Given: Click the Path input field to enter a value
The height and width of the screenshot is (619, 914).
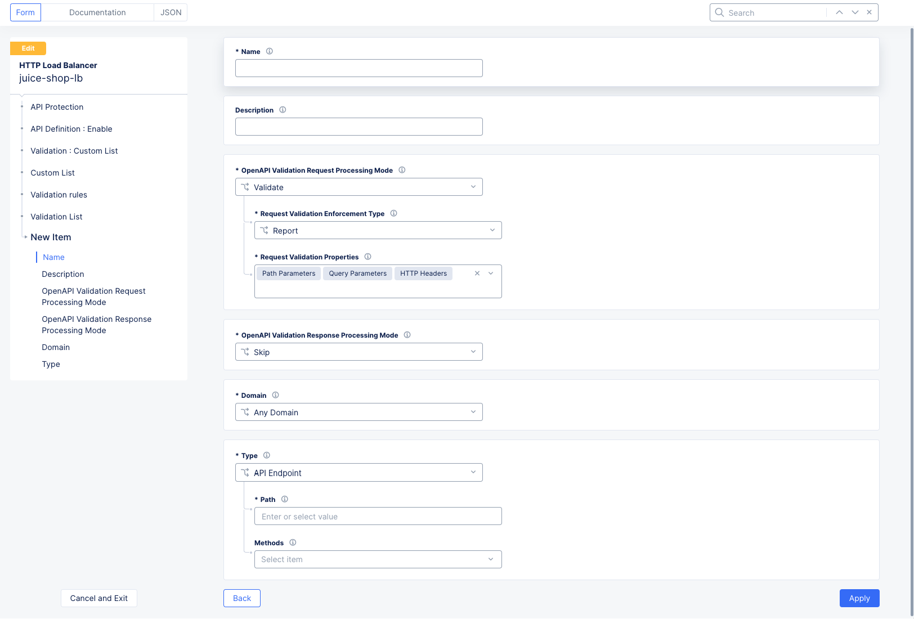Looking at the screenshot, I should point(378,516).
